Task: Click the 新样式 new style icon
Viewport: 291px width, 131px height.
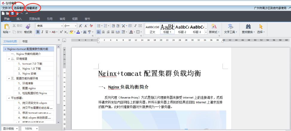Action: pyautogui.click(x=214, y=26)
